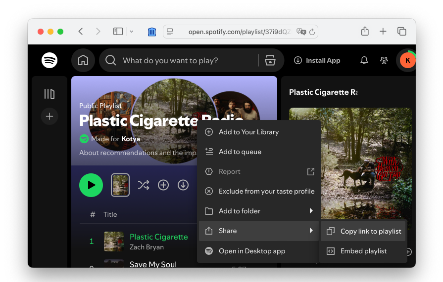443x282 pixels.
Task: Download the playlist
Action: 183,185
